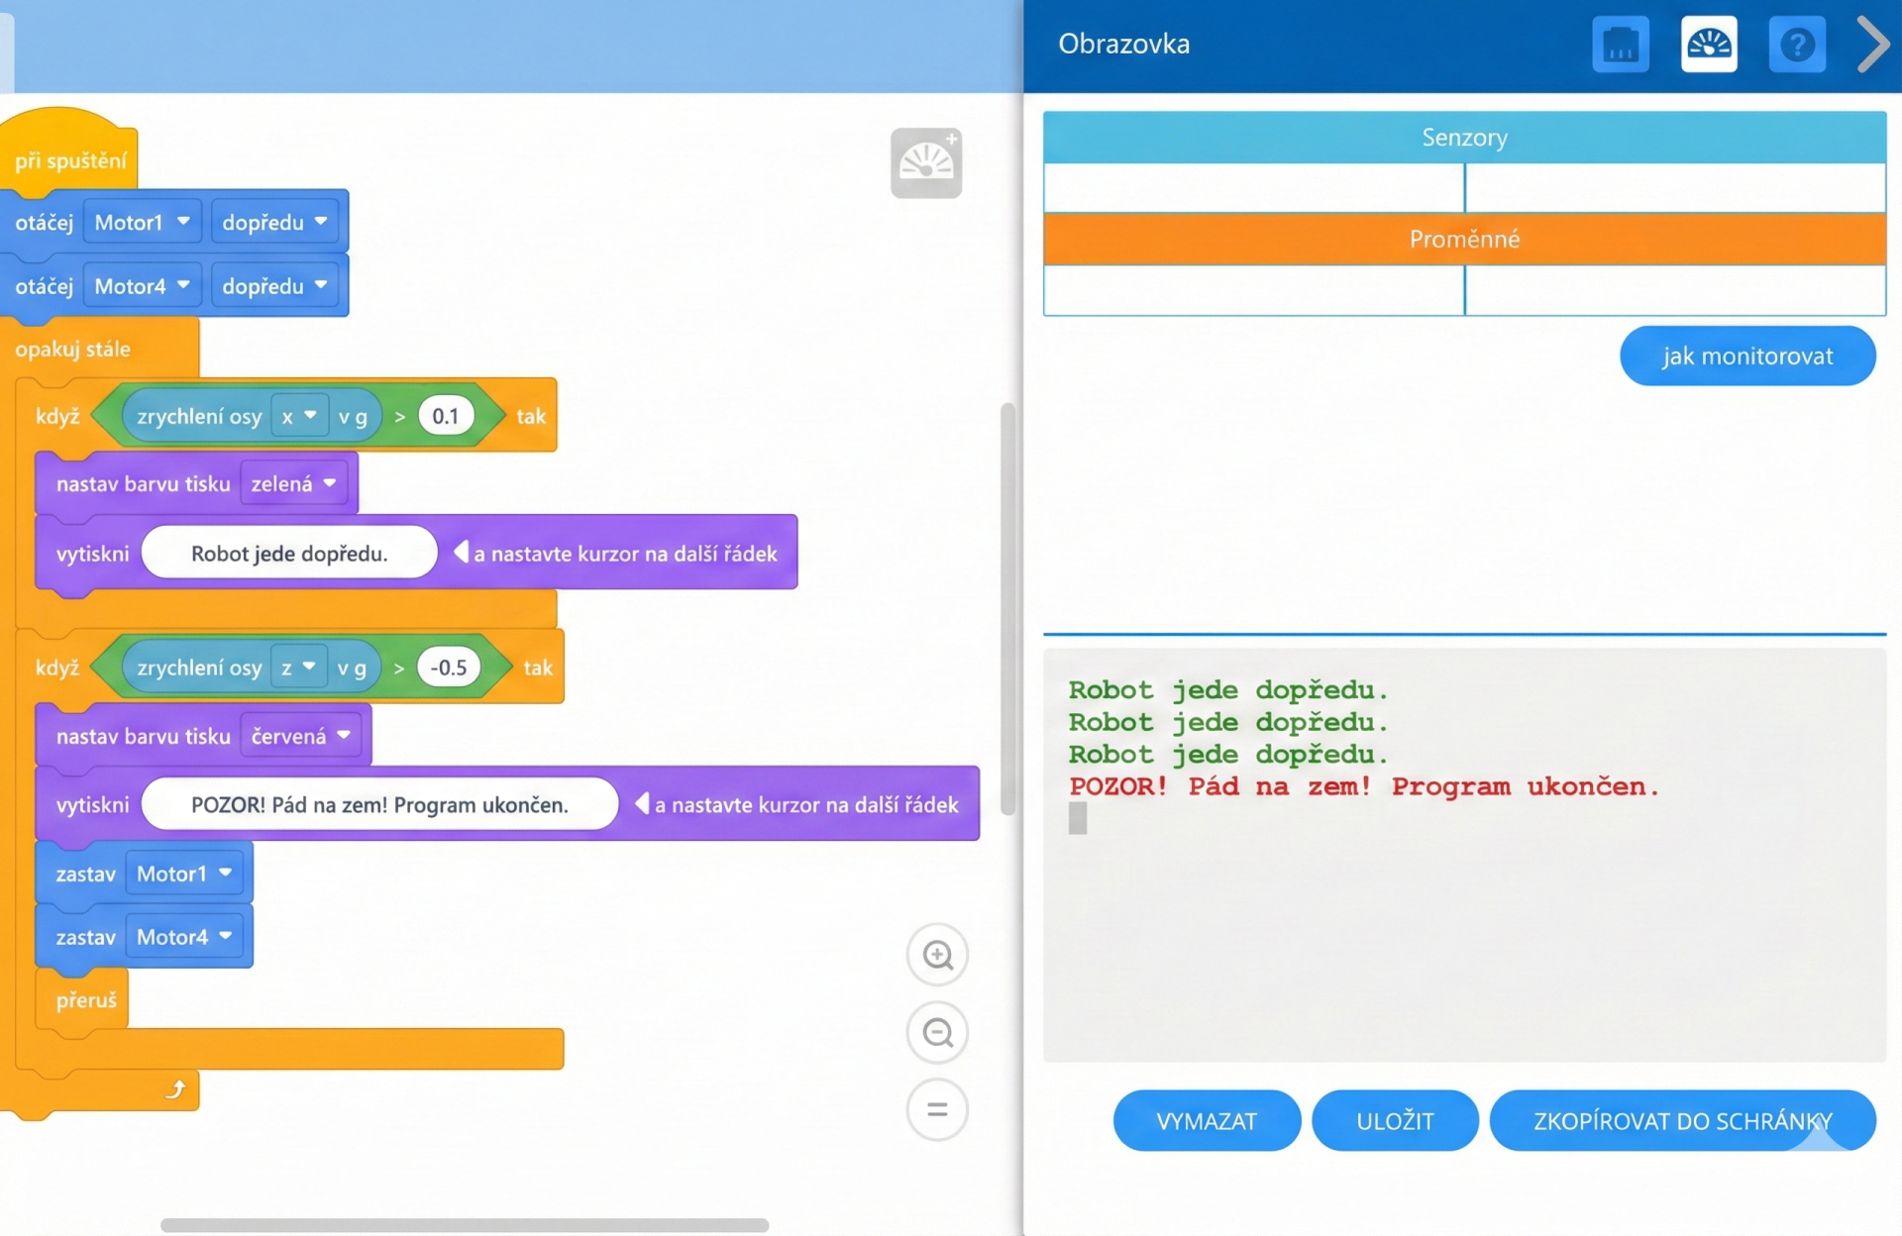Click the Proměnné table header
This screenshot has height=1236, width=1902.
1463,239
